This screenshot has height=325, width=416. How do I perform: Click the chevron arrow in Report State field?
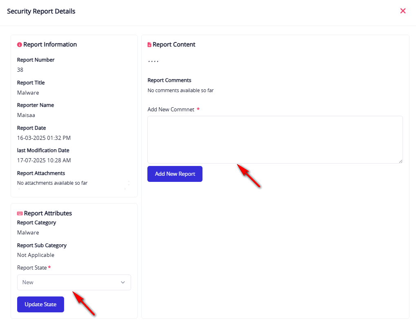(x=123, y=282)
